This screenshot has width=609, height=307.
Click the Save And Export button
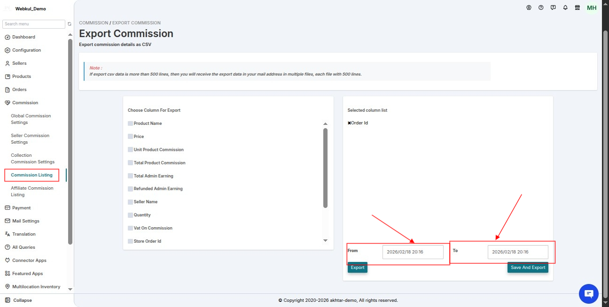528,268
